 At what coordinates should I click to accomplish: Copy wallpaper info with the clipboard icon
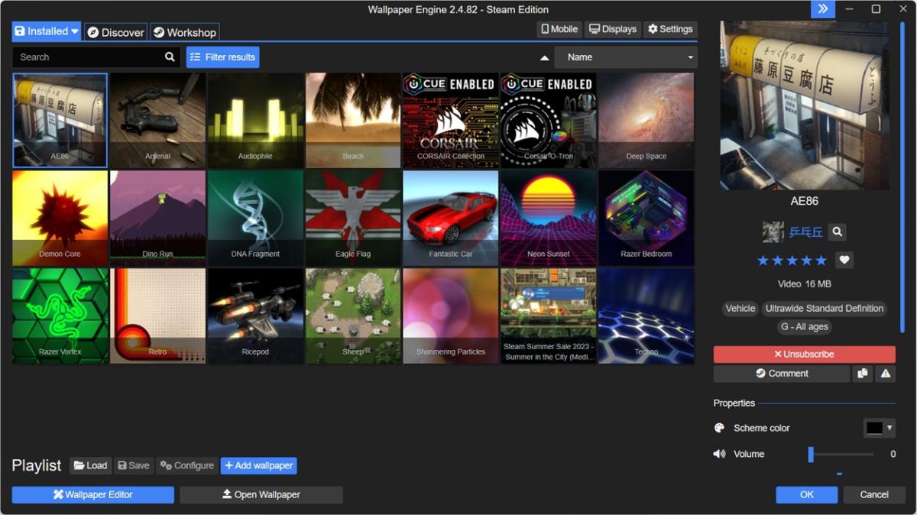(x=864, y=373)
